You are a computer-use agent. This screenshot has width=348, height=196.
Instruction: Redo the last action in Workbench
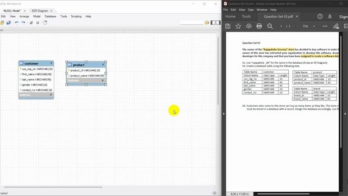[23, 23]
